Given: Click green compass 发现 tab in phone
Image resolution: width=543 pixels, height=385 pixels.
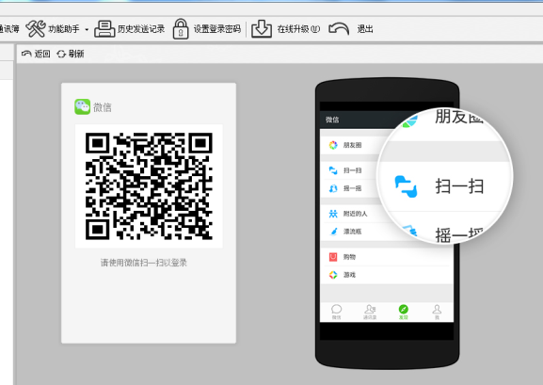Looking at the screenshot, I should [404, 312].
